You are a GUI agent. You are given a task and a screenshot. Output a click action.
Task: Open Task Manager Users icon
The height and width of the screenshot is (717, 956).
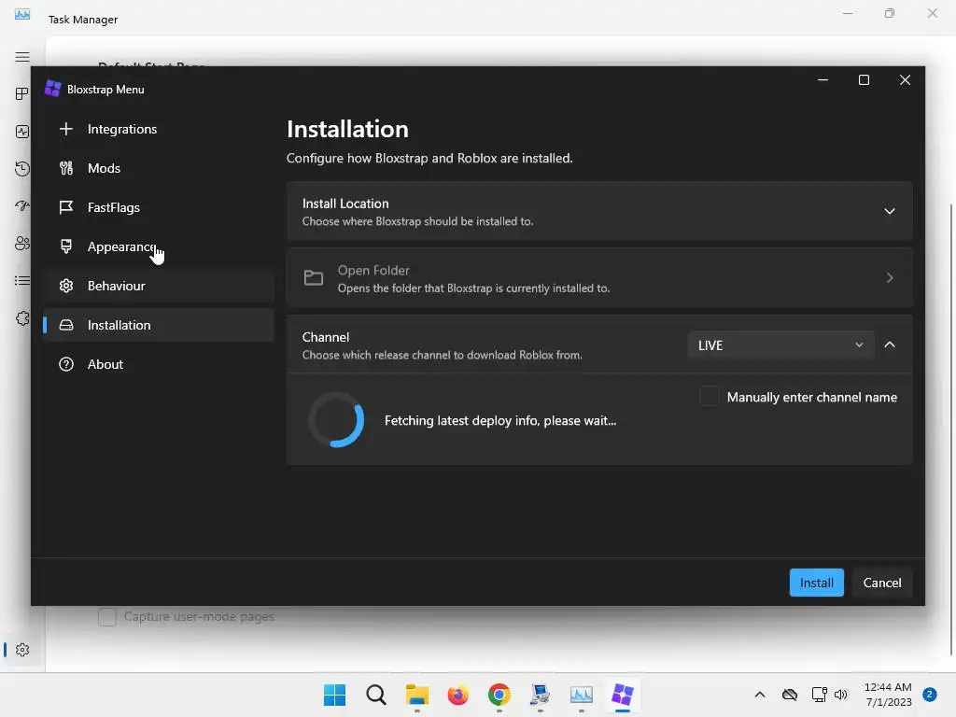(22, 244)
